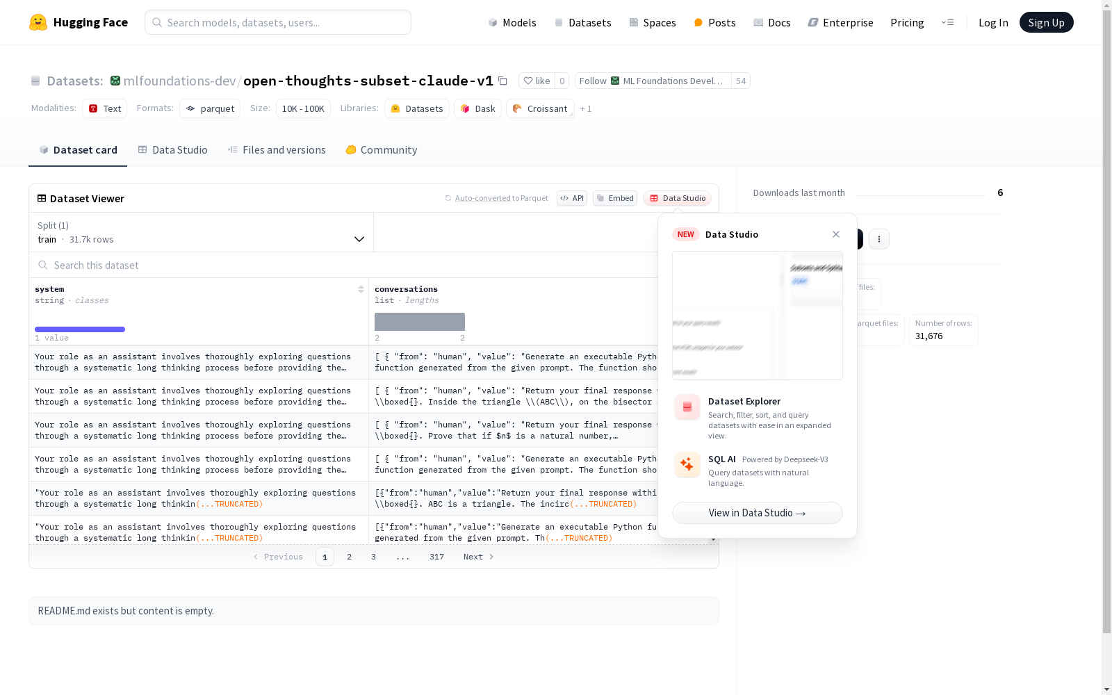Open Models in the top navigation

click(x=512, y=22)
